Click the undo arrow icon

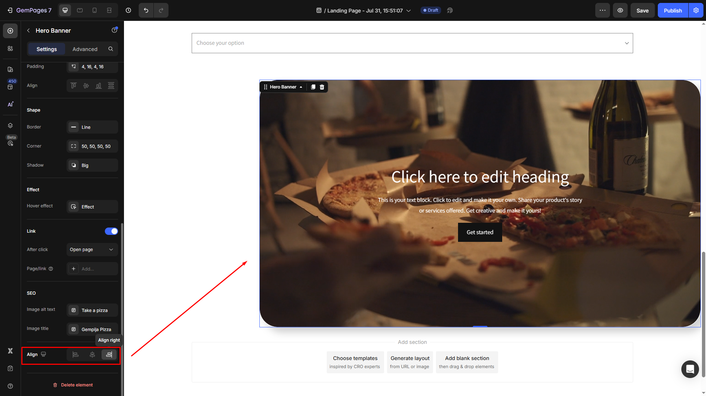(146, 10)
